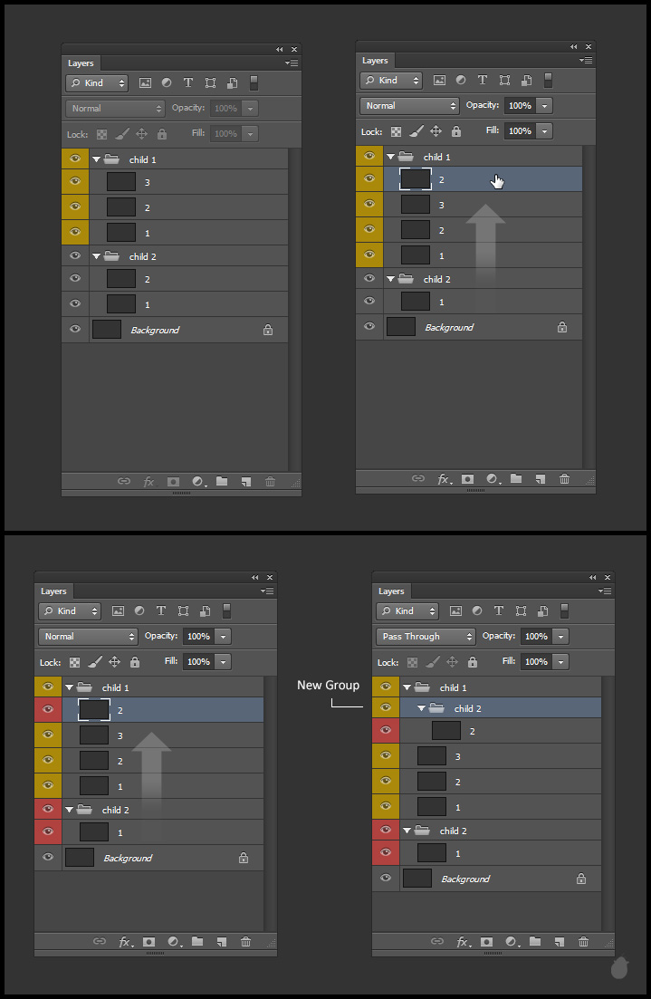This screenshot has width=651, height=999.
Task: Open the Pass Through blend mode dropdown
Action: (425, 637)
